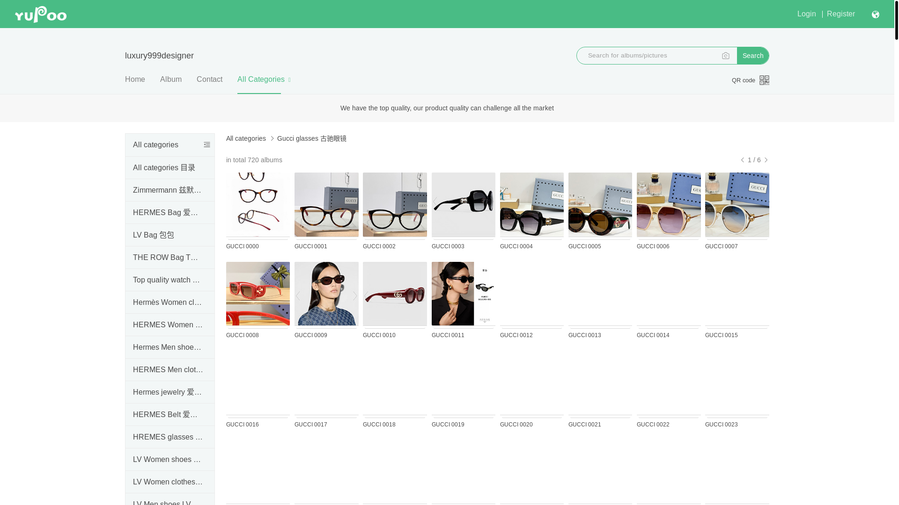Click the GUCCI 0016 album title
Image resolution: width=899 pixels, height=505 pixels.
tap(243, 425)
